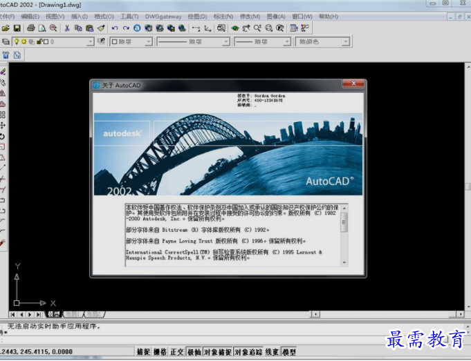Click the Redo arrow icon
Screen dimensions: 471x361
click(126, 28)
